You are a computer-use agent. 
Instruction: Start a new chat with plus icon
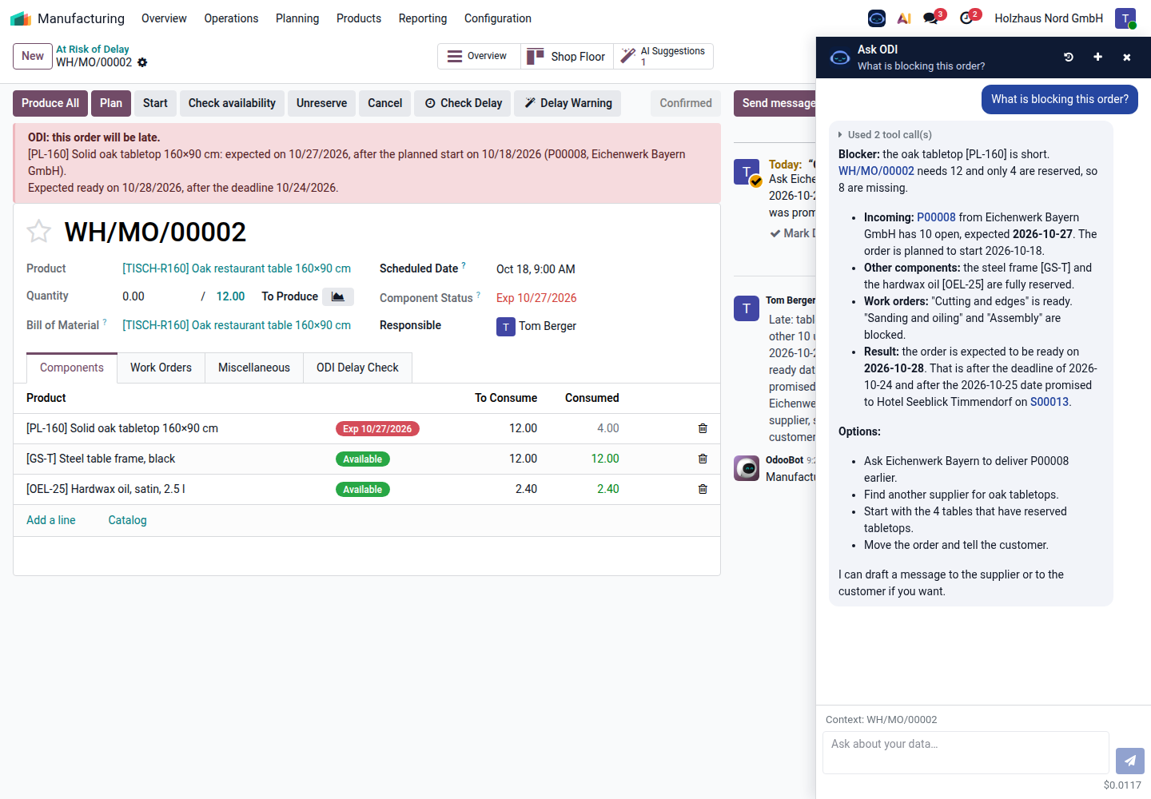(x=1097, y=57)
